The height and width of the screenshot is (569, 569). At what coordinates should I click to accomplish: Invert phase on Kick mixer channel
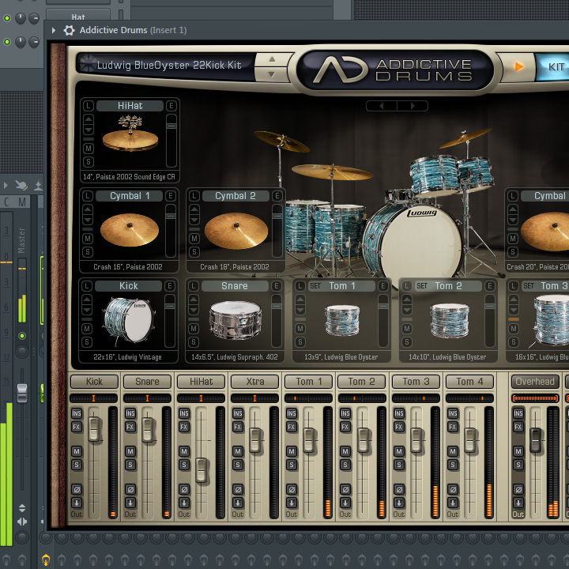(x=77, y=489)
